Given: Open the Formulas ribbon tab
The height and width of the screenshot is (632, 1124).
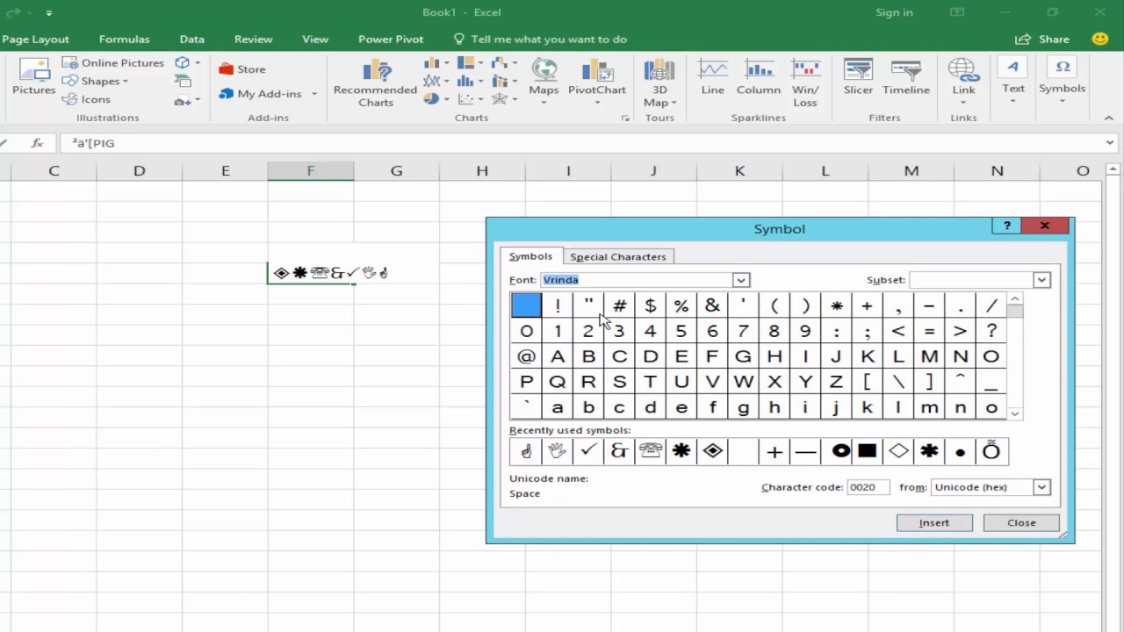Looking at the screenshot, I should 124,39.
